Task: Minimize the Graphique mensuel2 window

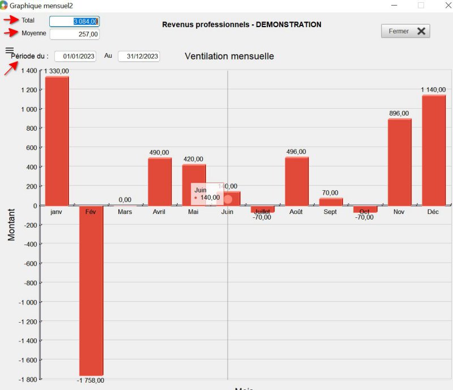Action: (x=394, y=5)
